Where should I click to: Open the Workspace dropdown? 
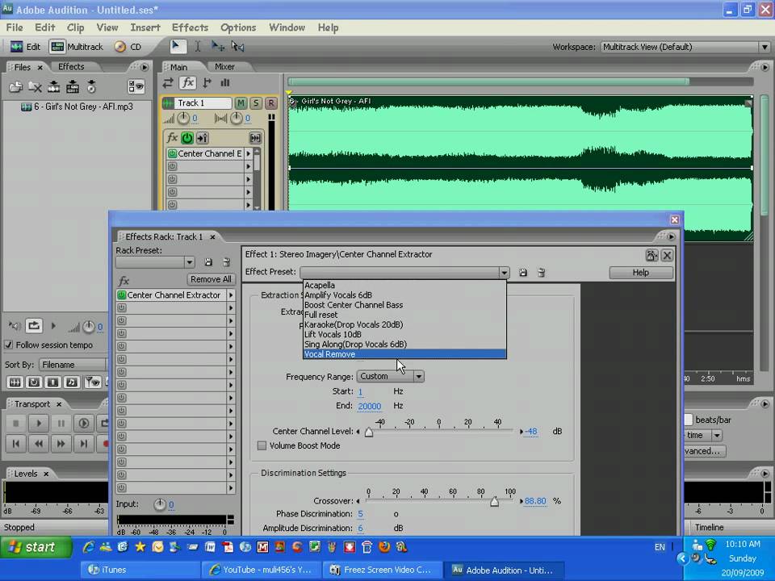765,47
